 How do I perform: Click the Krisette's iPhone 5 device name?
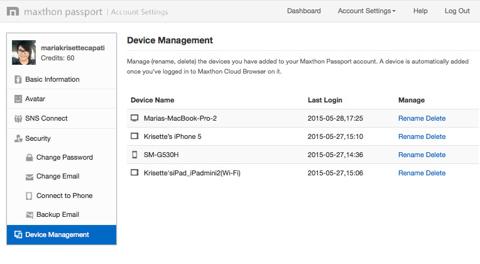[x=173, y=136]
